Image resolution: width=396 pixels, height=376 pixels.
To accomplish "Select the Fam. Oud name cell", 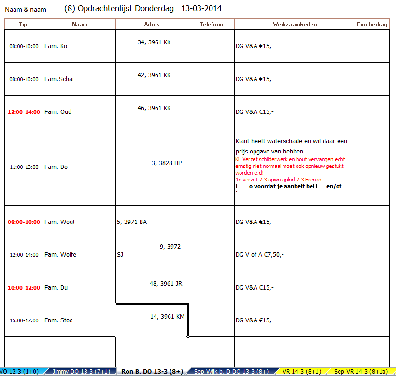I will 79,112.
